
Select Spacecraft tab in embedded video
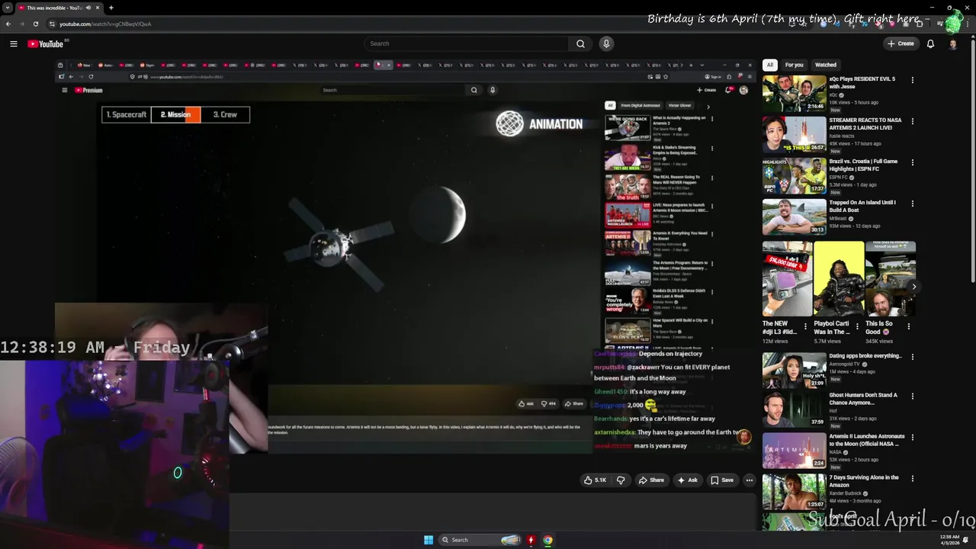tap(127, 114)
